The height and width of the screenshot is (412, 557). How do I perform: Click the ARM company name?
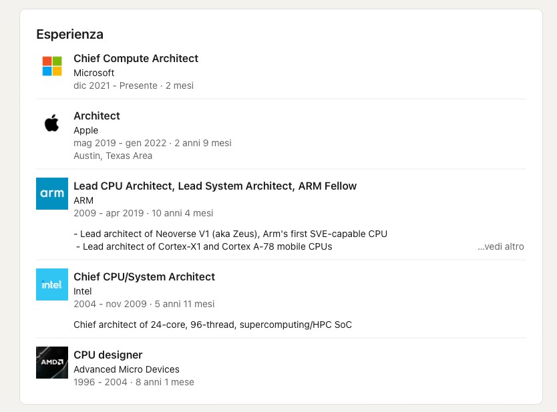coord(83,201)
